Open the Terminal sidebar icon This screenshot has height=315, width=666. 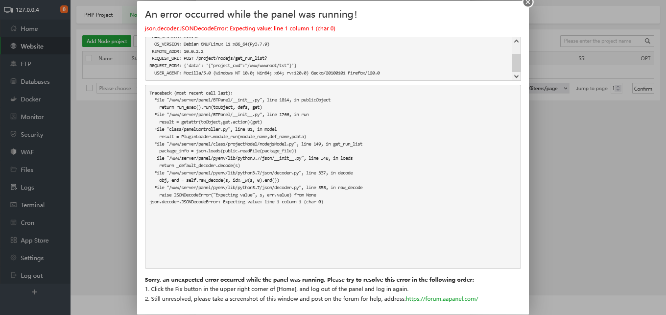[x=13, y=205]
